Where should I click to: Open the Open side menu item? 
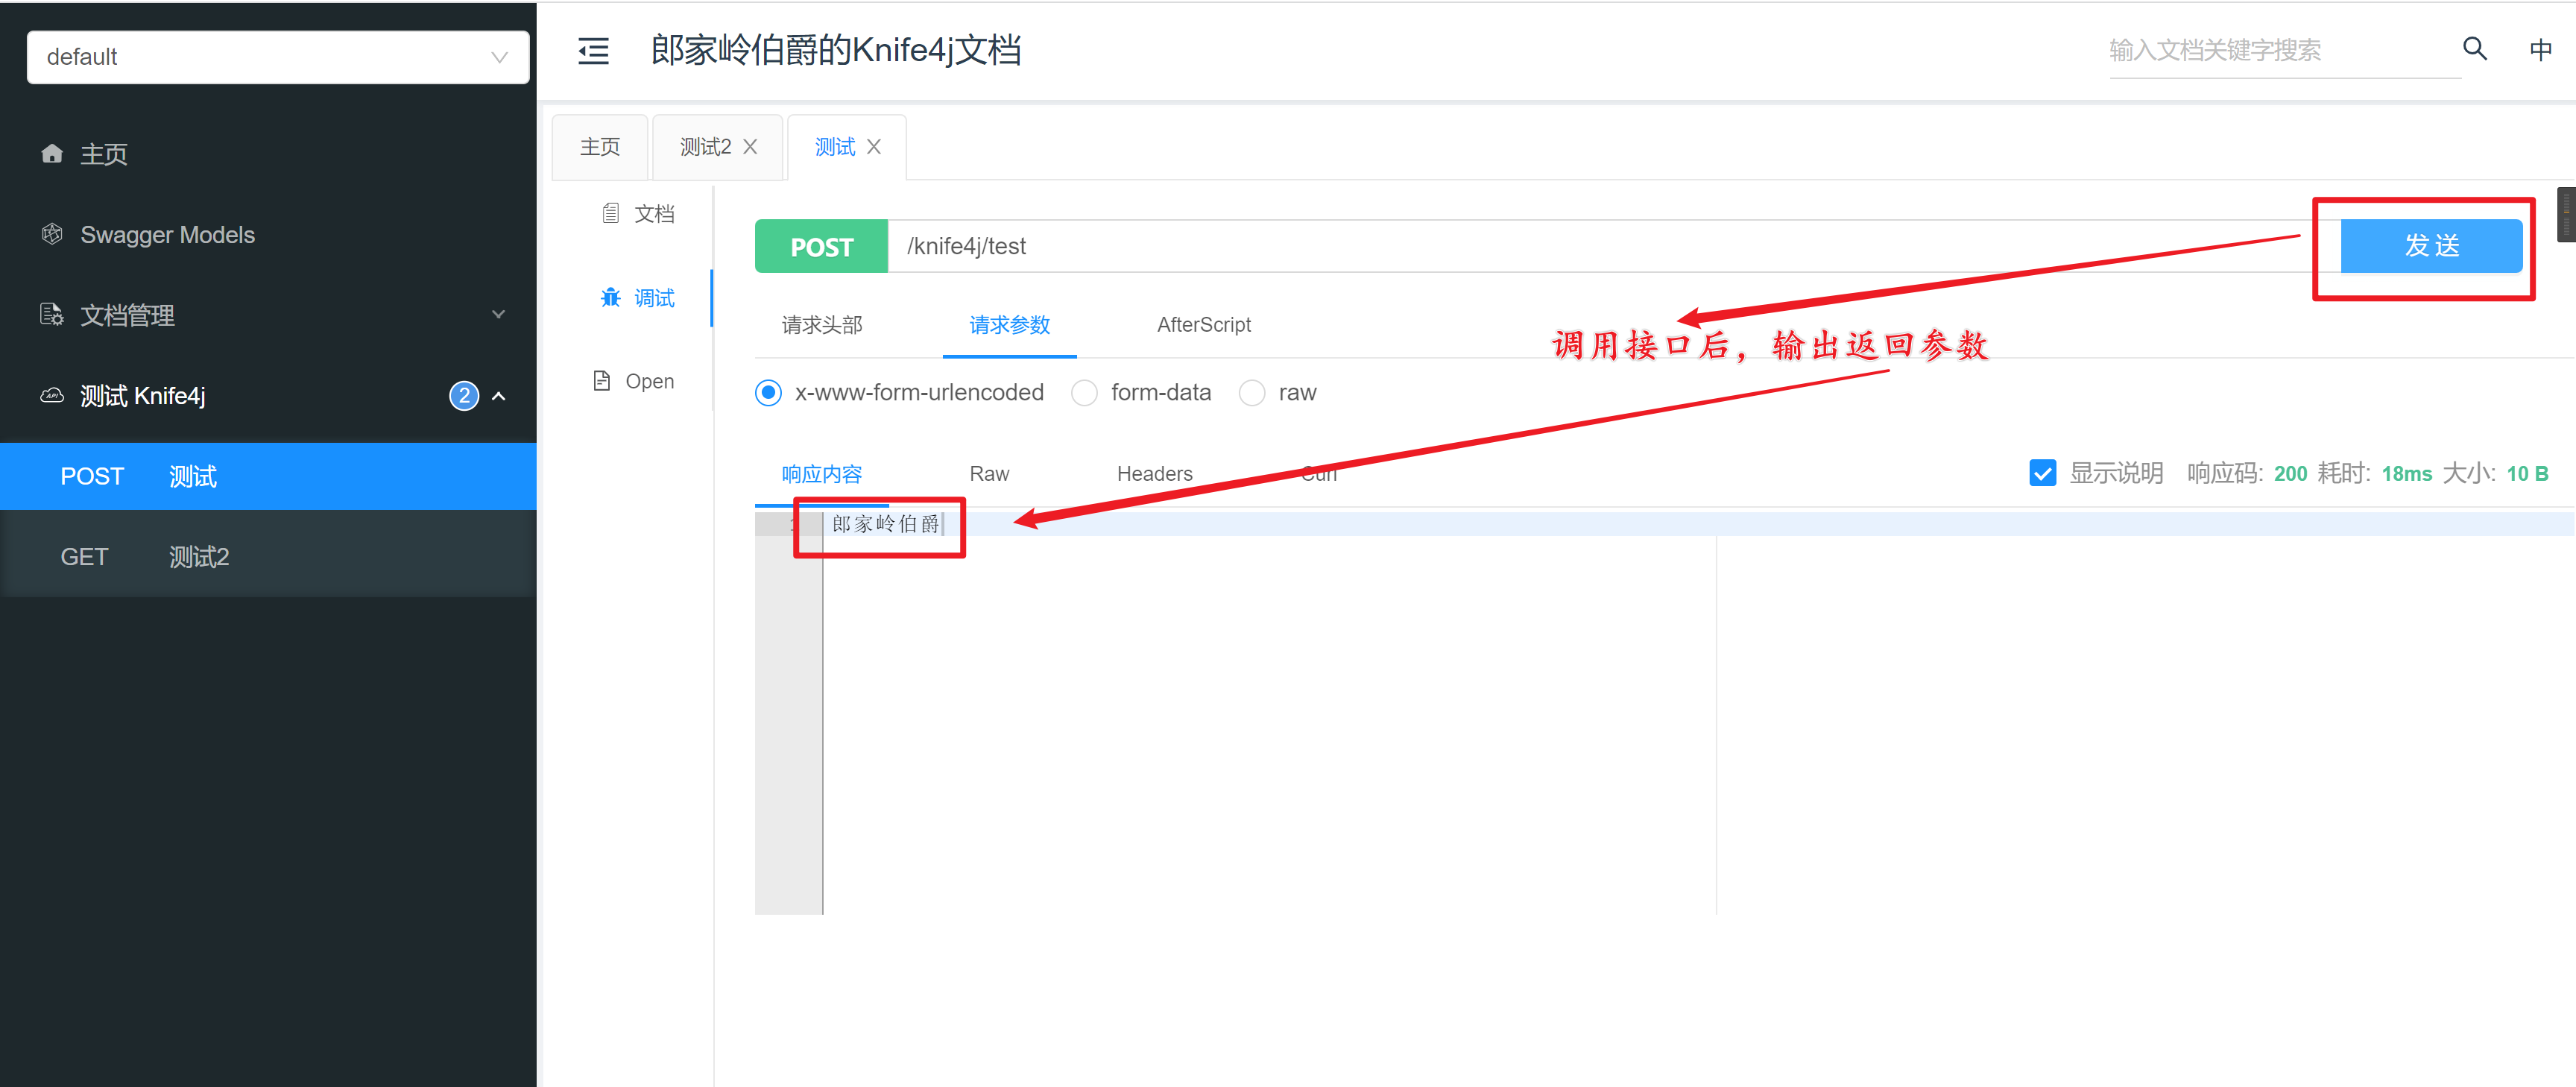coord(636,381)
